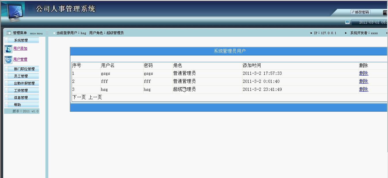Click the timestamp 2011-3-2 0:01:40
Screen dimensions: 388x178
pyautogui.click(x=261, y=81)
